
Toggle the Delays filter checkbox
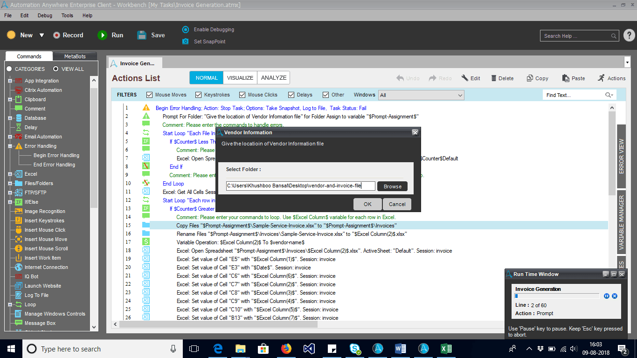point(291,95)
